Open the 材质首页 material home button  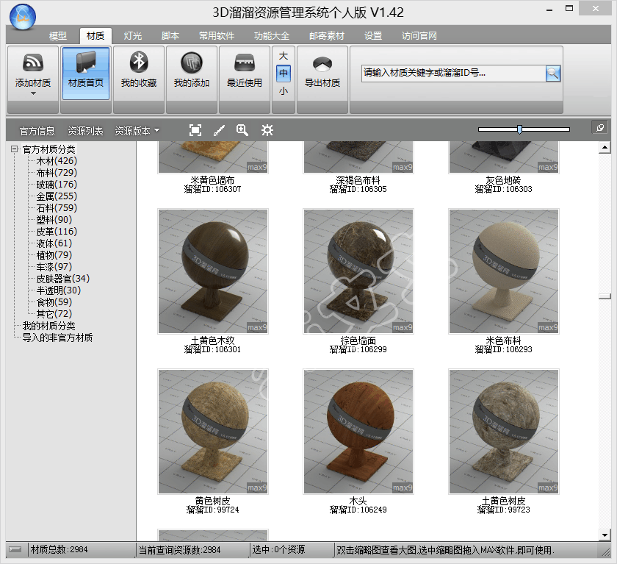click(86, 74)
